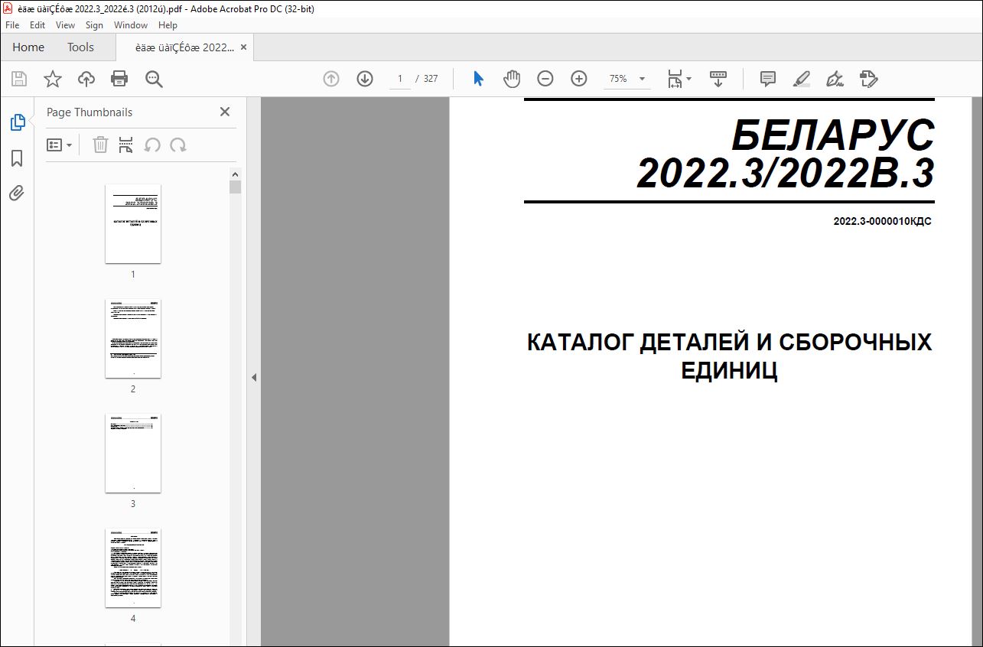This screenshot has width=983, height=647.
Task: Open print pages icon in thumbnails toolbar
Action: click(x=126, y=145)
